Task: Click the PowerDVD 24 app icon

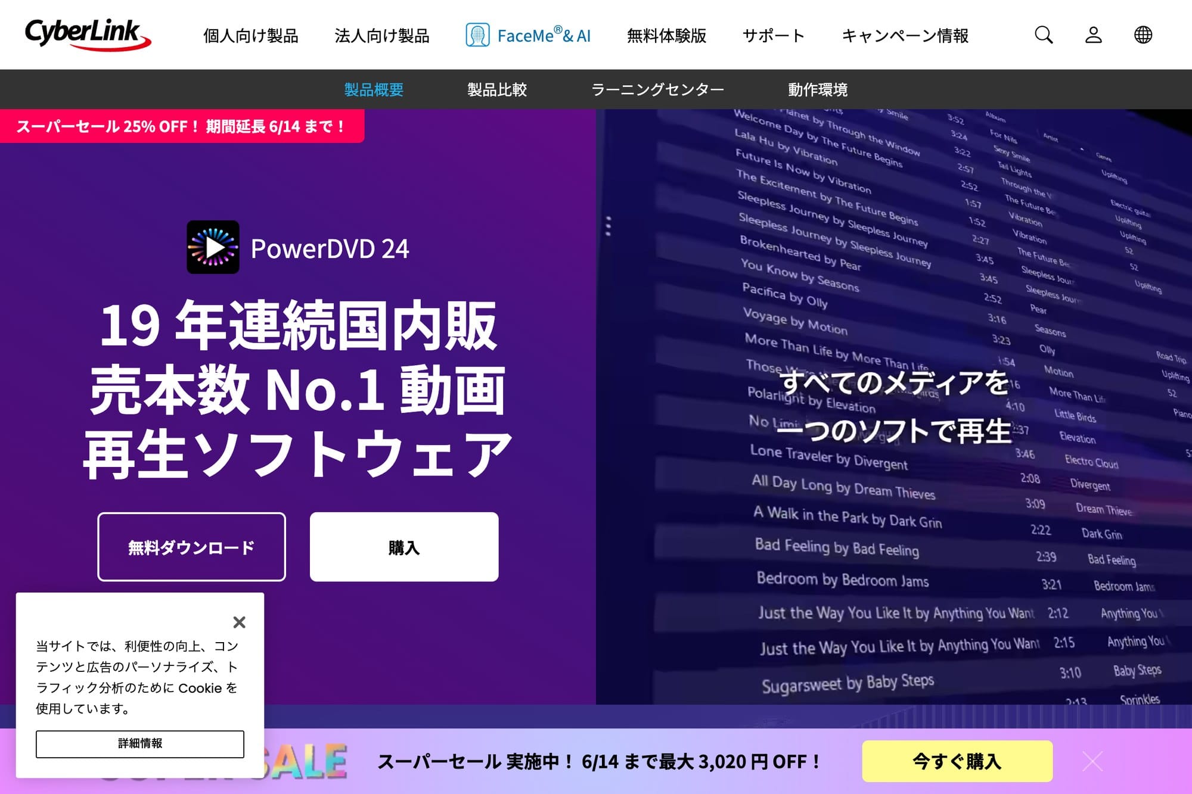Action: click(213, 247)
